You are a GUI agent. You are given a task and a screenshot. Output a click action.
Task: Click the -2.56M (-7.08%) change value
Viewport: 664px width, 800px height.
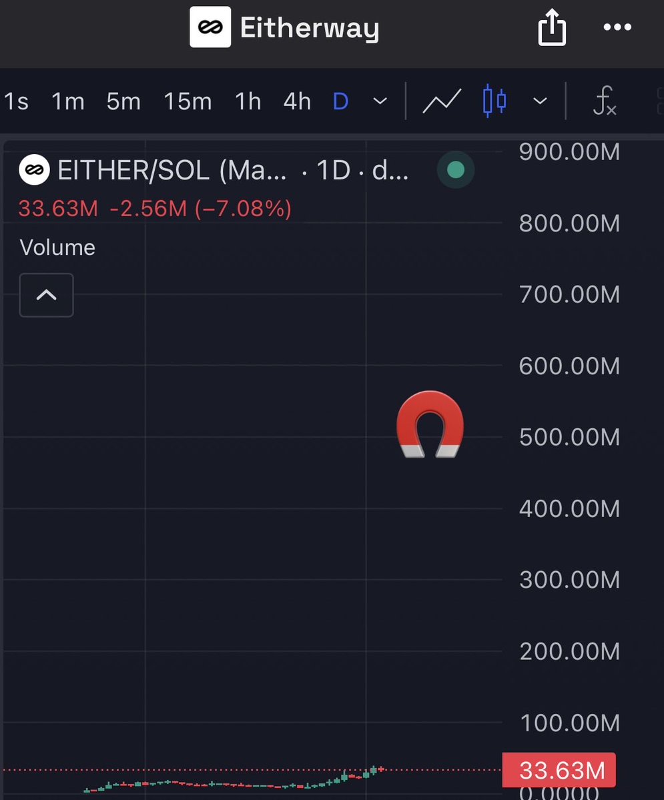click(x=201, y=209)
